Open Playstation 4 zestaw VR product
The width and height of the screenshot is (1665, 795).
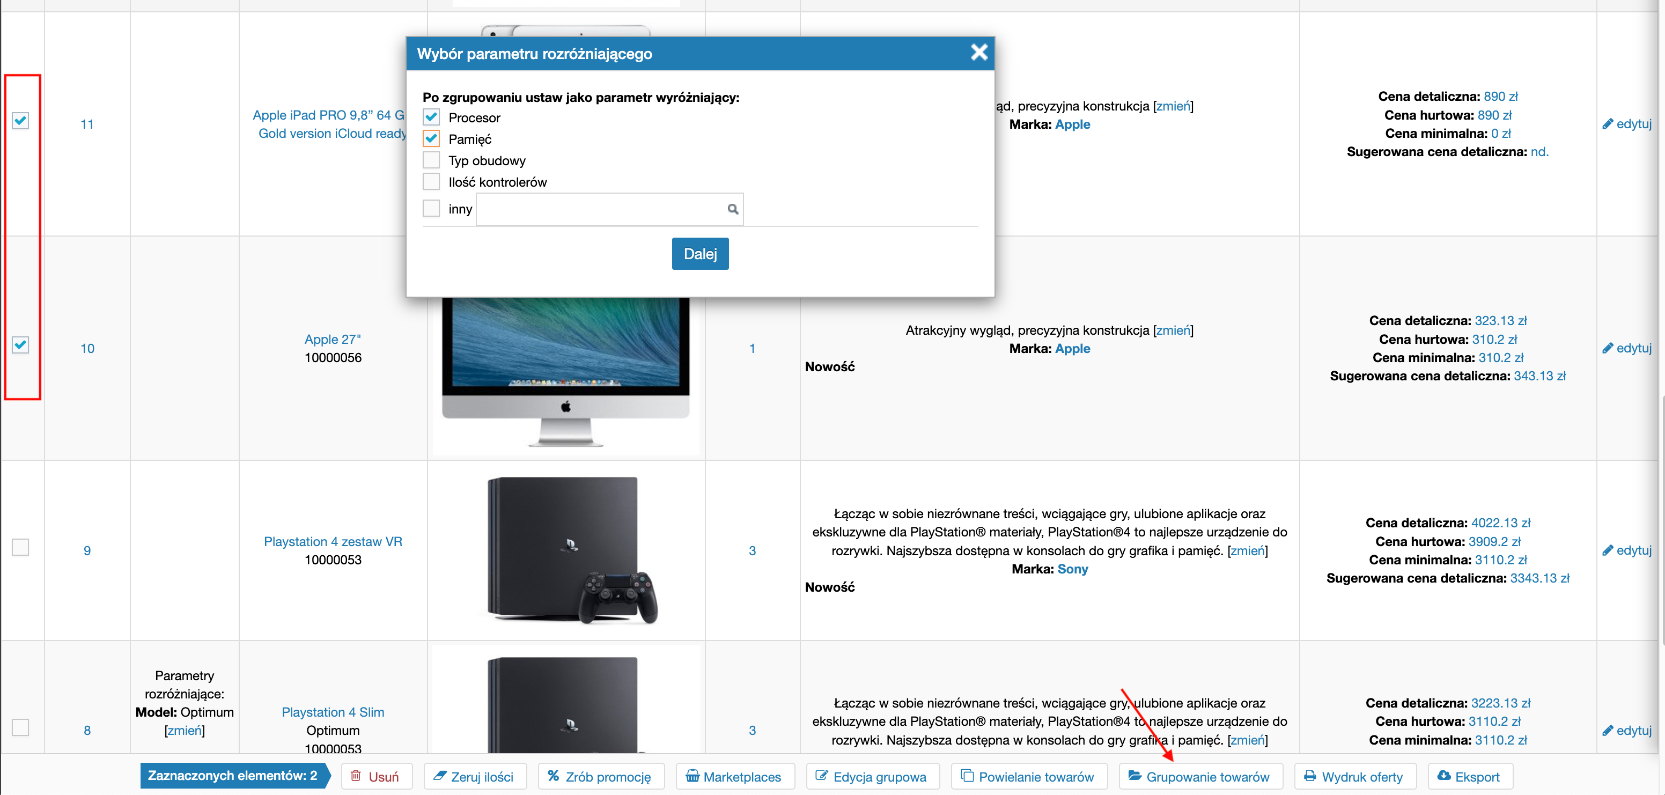coord(333,542)
